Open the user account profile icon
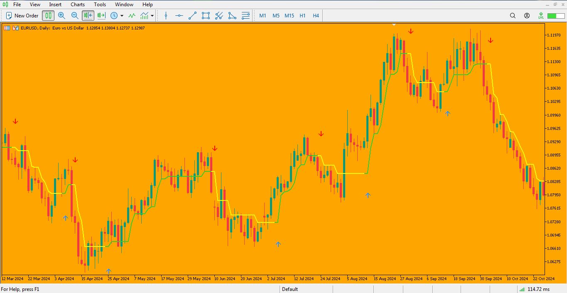This screenshot has width=567, height=293. 527,16
